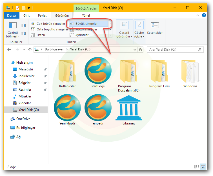The image size is (213, 176).
Task: Select the Yeni klasör folder icon
Action: (67, 107)
